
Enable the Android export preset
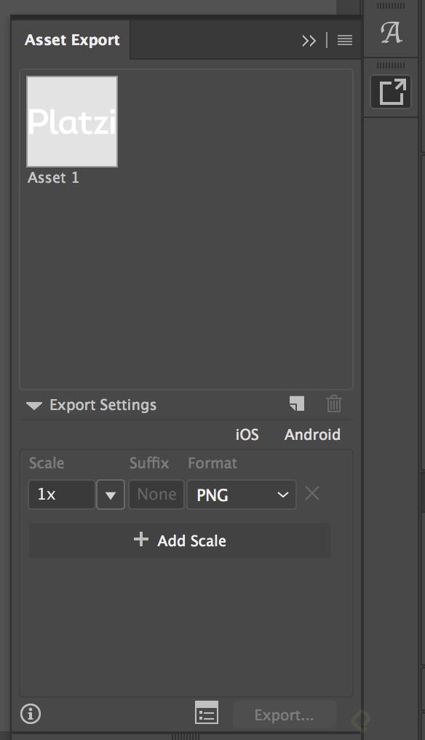click(311, 434)
